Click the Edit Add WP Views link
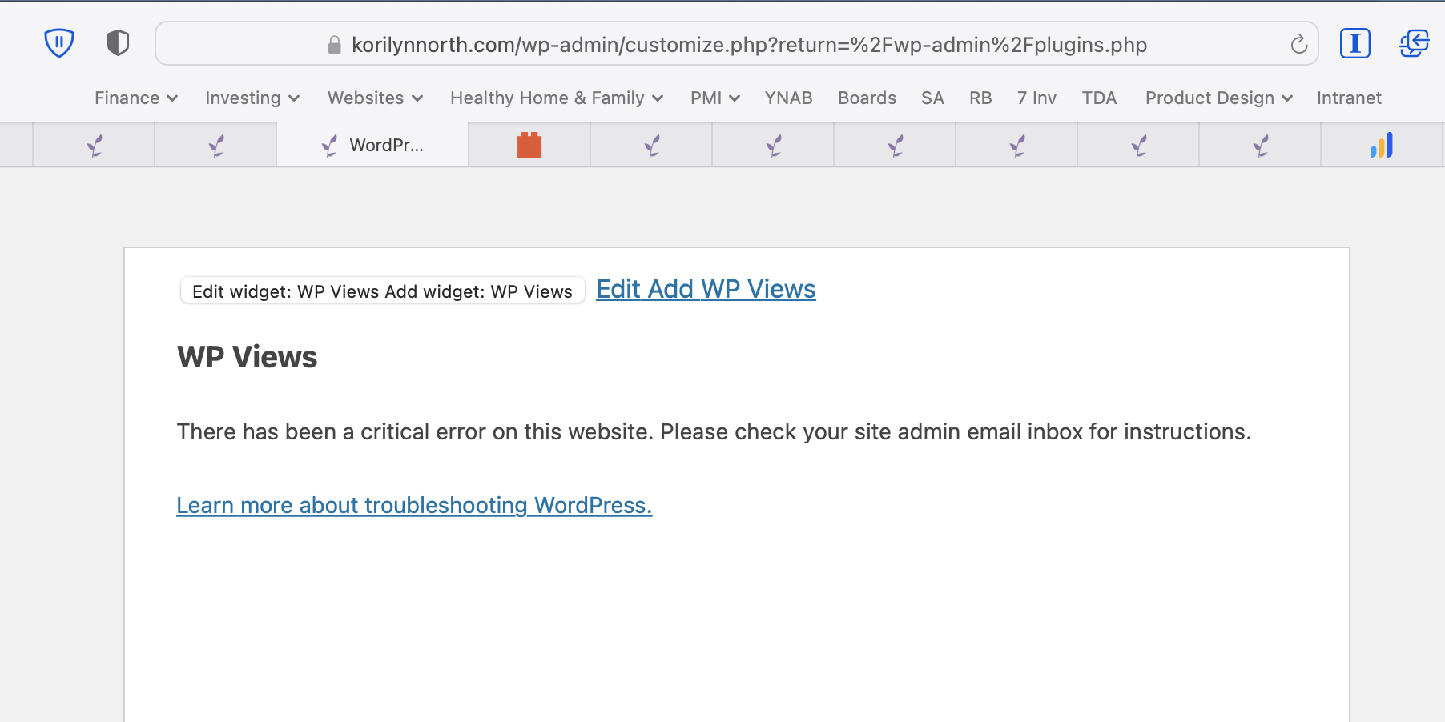Viewport: 1445px width, 722px height. (x=706, y=289)
